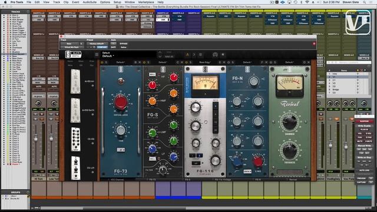Toggle the LF Bell switch on FG-S
This screenshot has width=377, height=212.
coord(152,159)
